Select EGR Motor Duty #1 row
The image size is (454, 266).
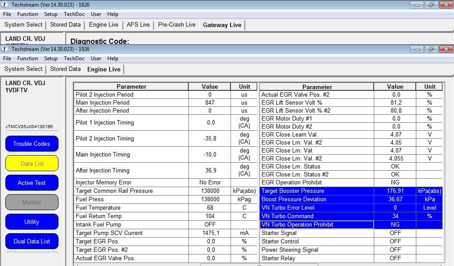click(351, 119)
